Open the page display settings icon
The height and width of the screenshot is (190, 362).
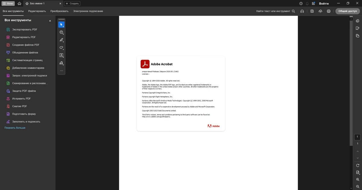point(358,173)
